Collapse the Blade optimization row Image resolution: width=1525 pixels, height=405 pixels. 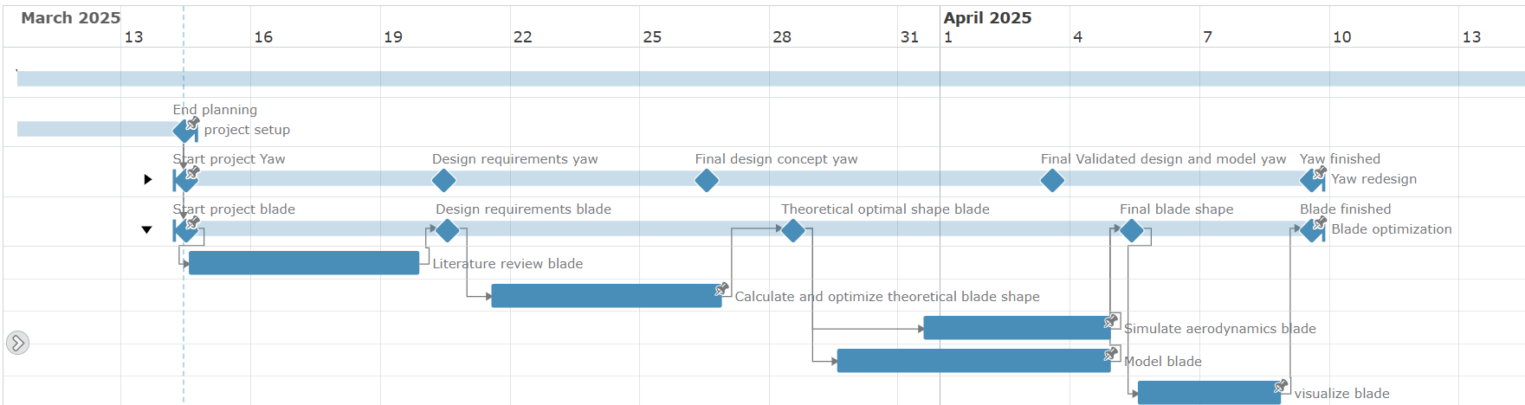click(147, 229)
